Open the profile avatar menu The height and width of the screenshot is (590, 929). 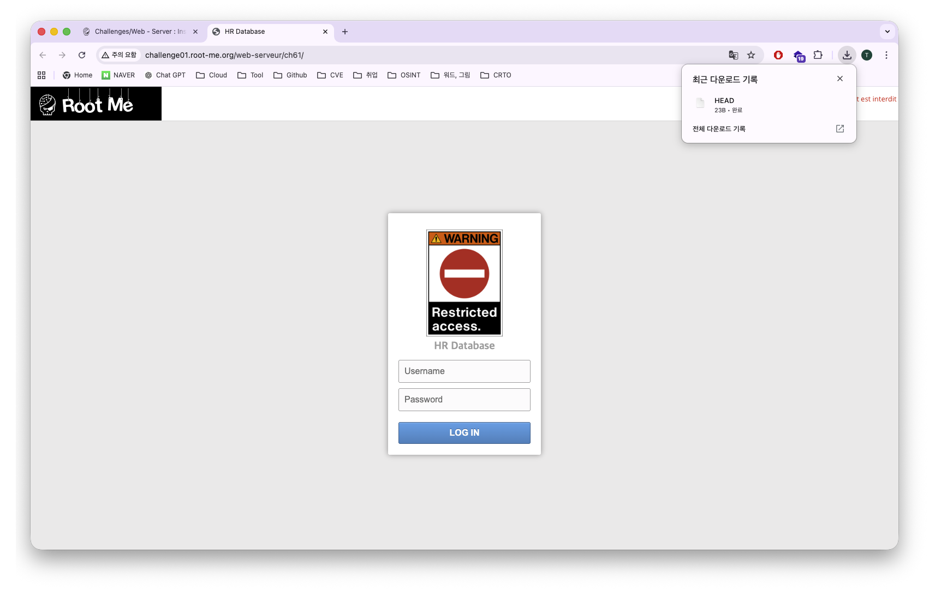click(x=867, y=55)
